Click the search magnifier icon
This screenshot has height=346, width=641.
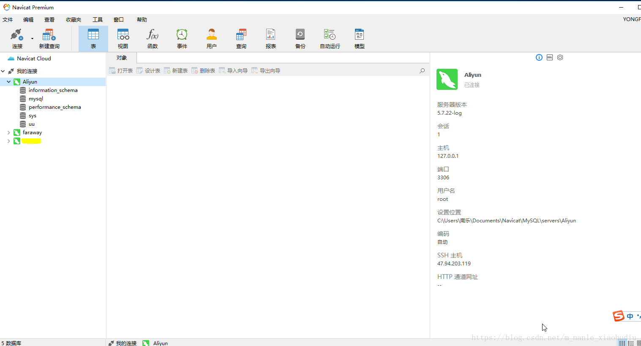422,71
